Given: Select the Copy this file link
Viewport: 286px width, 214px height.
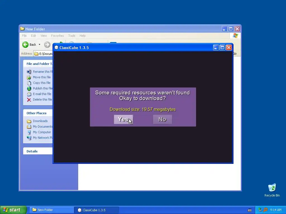Looking at the screenshot, I should pos(42,83).
